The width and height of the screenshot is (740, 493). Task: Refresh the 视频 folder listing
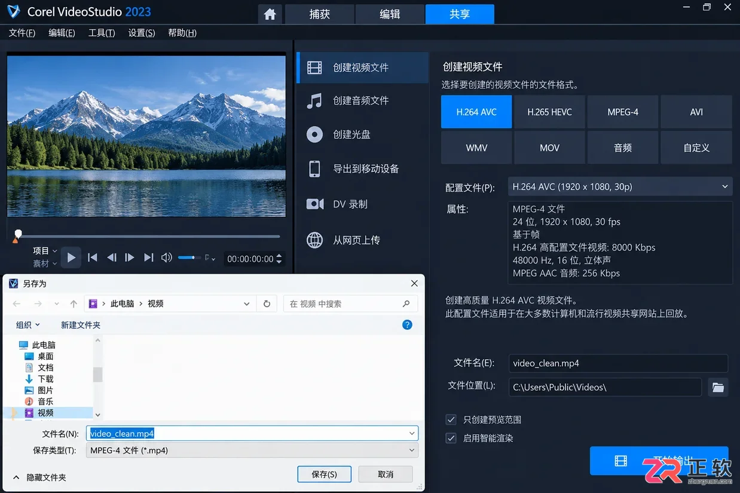pos(267,304)
